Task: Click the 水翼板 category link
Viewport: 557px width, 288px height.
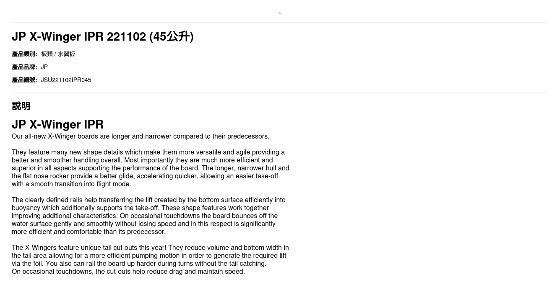Action: pos(66,54)
